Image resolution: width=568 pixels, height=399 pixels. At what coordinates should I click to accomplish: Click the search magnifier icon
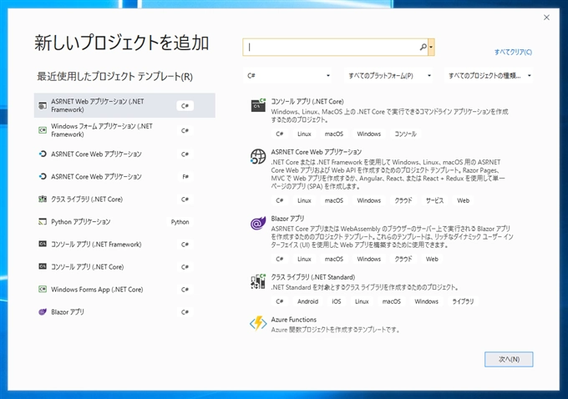[x=423, y=47]
